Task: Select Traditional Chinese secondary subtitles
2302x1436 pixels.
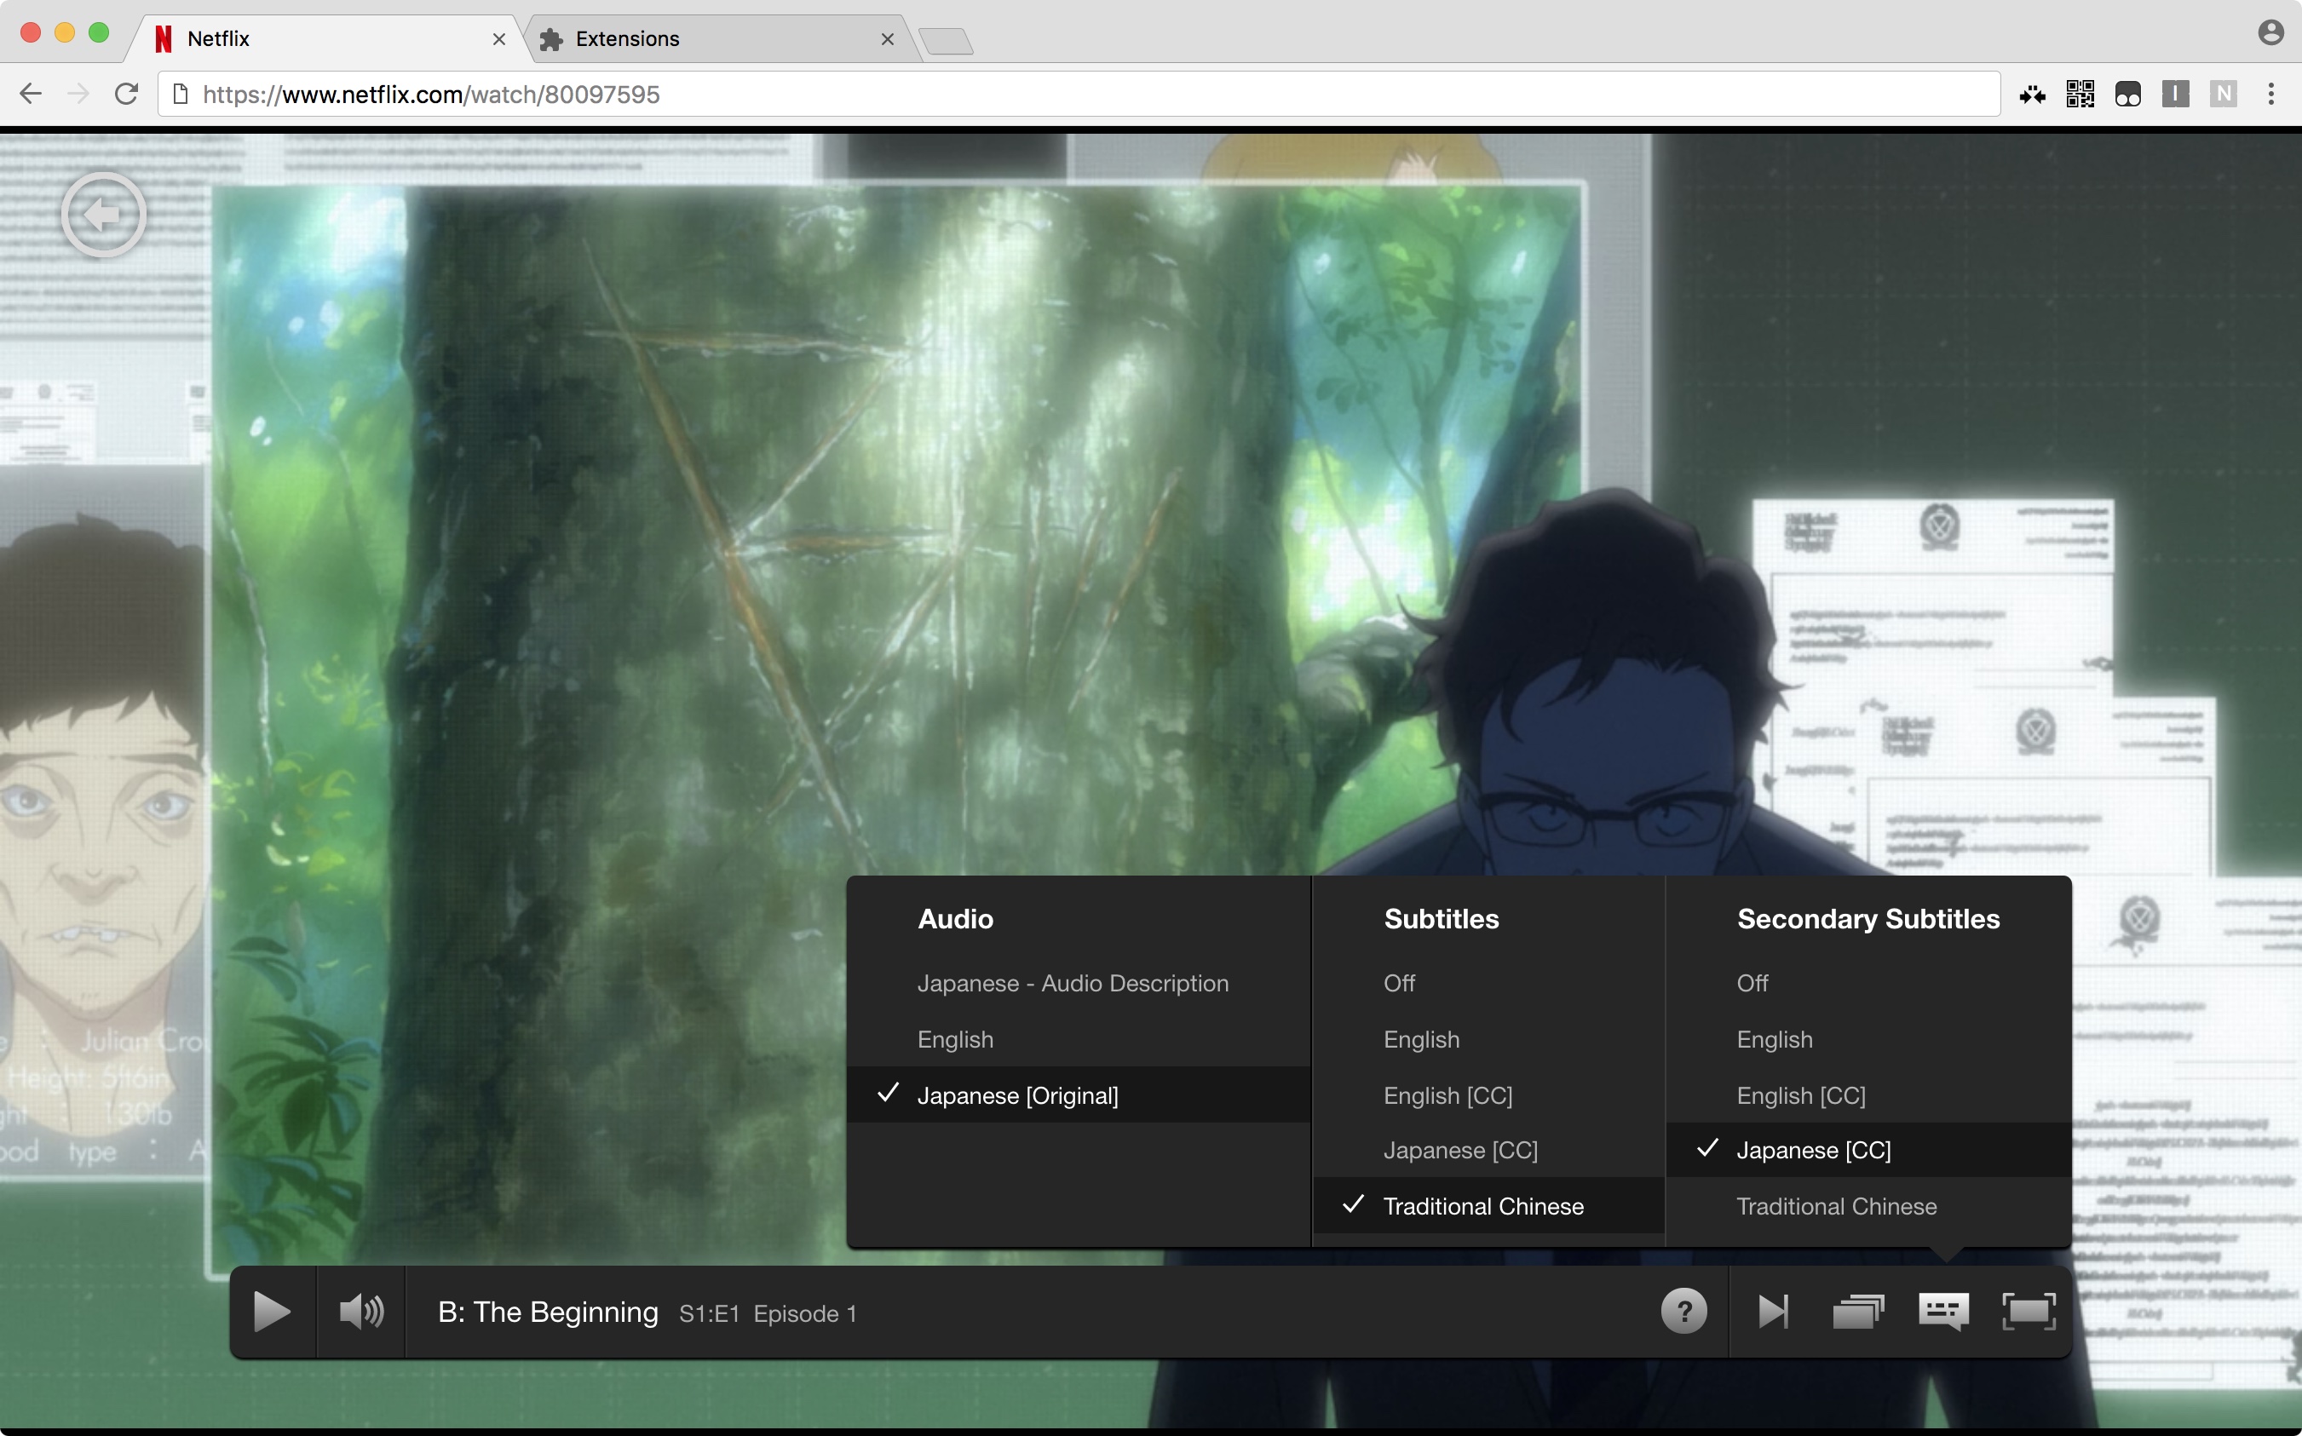Action: 1835,1206
